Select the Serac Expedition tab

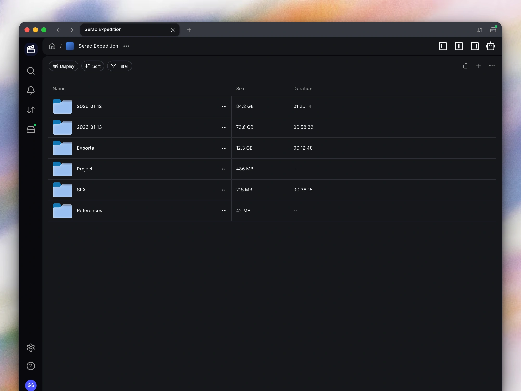[130, 30]
